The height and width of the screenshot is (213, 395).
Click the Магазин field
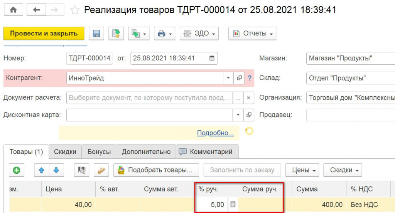tap(351, 58)
